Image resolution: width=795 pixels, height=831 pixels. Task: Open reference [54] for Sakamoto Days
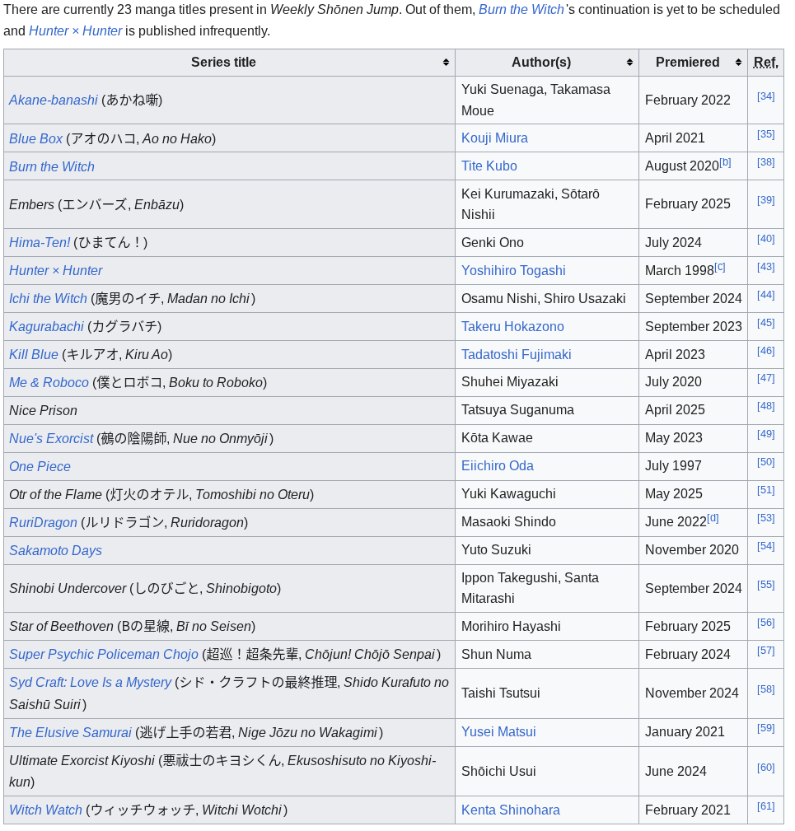coord(766,546)
